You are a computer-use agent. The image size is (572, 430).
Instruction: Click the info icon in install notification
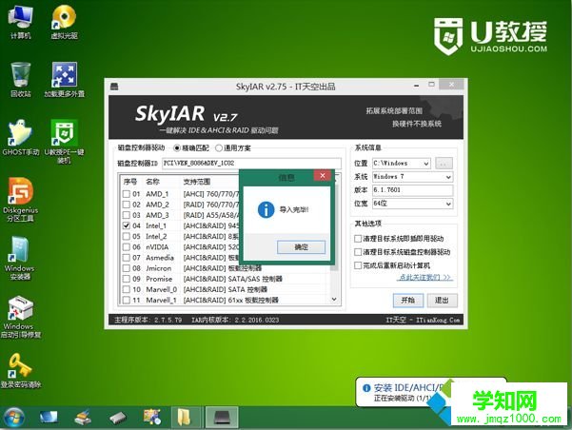366,388
